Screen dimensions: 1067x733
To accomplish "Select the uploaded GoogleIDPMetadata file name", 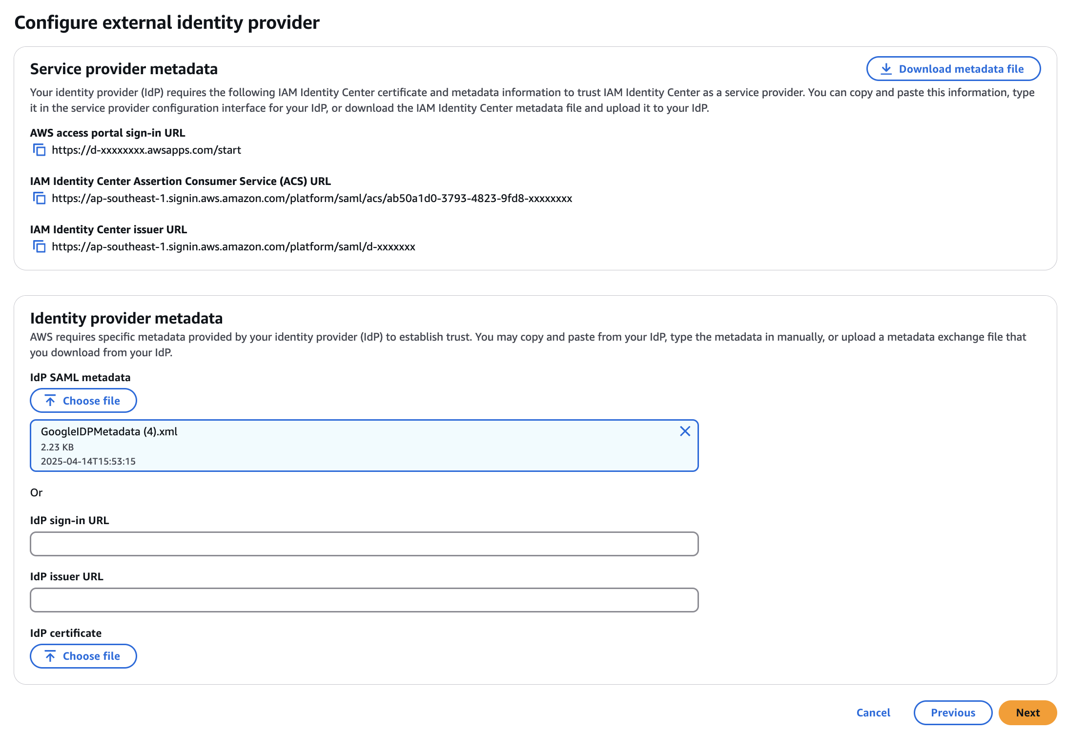I will click(x=109, y=431).
